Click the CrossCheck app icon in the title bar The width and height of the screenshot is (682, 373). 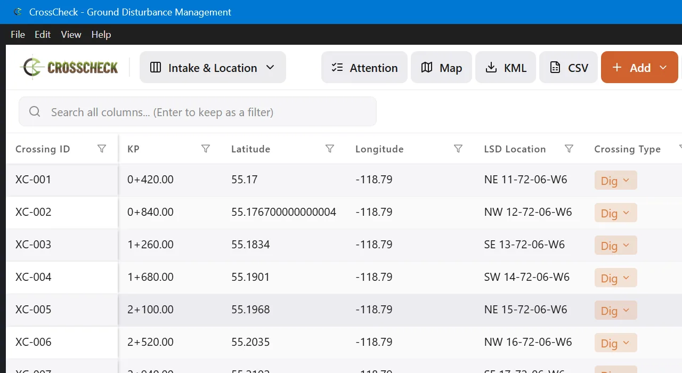(x=18, y=12)
